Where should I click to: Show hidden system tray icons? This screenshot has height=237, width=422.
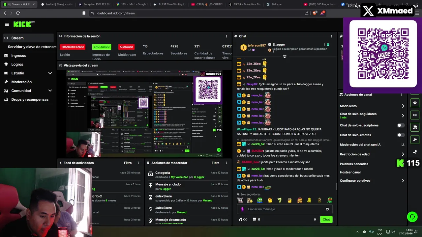357,231
